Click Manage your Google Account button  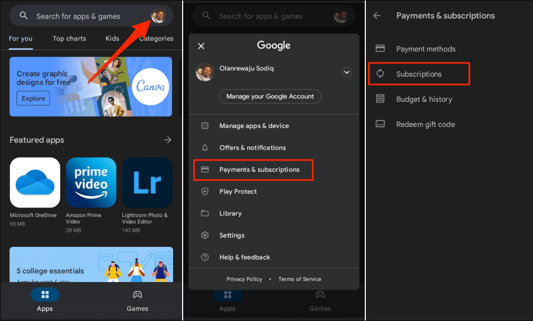coord(270,97)
